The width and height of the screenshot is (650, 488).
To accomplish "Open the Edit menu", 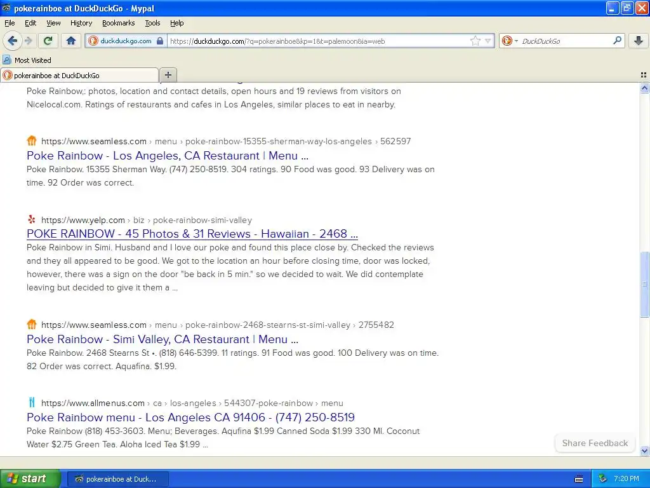I will click(30, 23).
